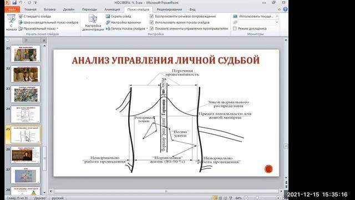The height and width of the screenshot is (200, 355).
Task: Click Save icon in quick access toolbar
Action: pyautogui.click(x=14, y=3)
